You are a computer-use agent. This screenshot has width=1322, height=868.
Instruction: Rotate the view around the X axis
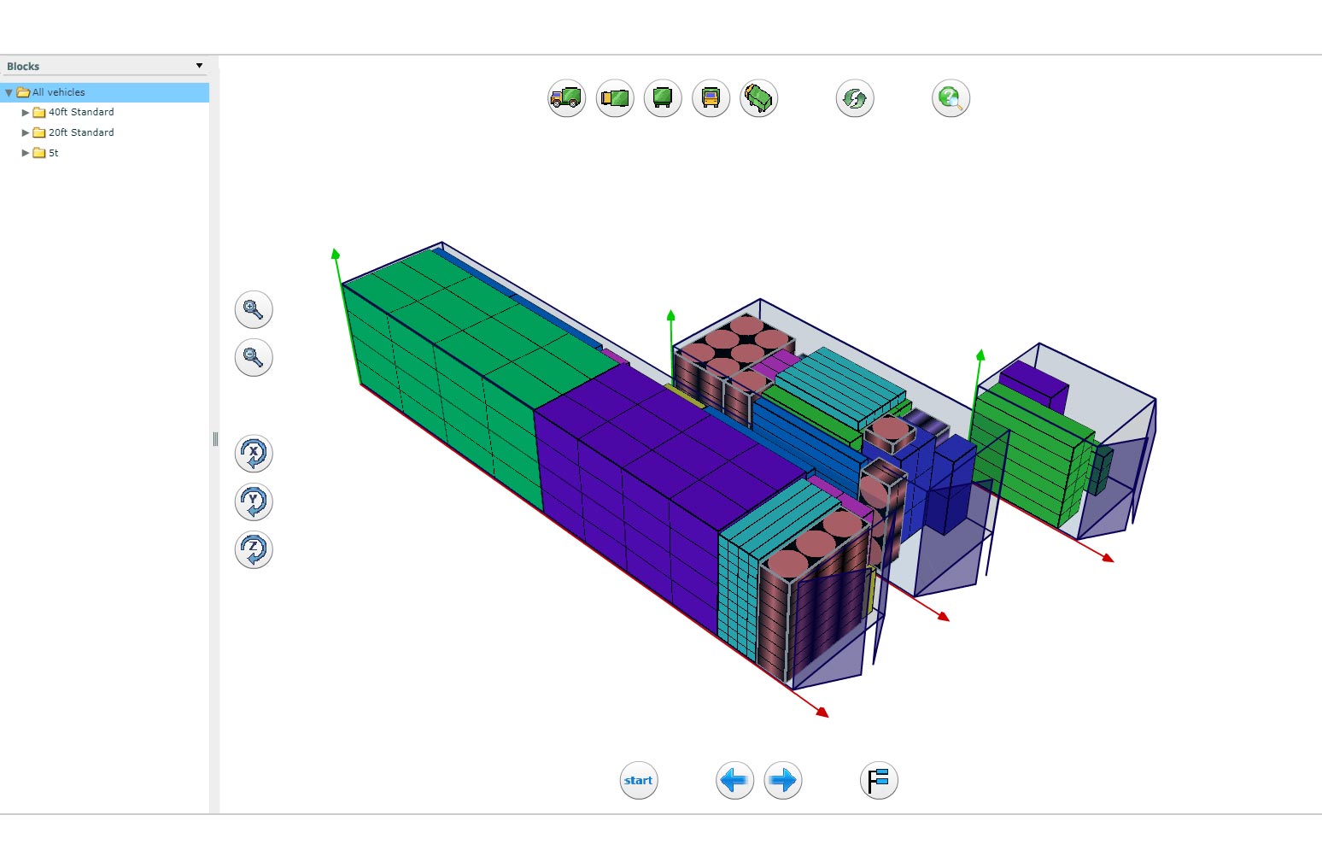click(x=254, y=454)
